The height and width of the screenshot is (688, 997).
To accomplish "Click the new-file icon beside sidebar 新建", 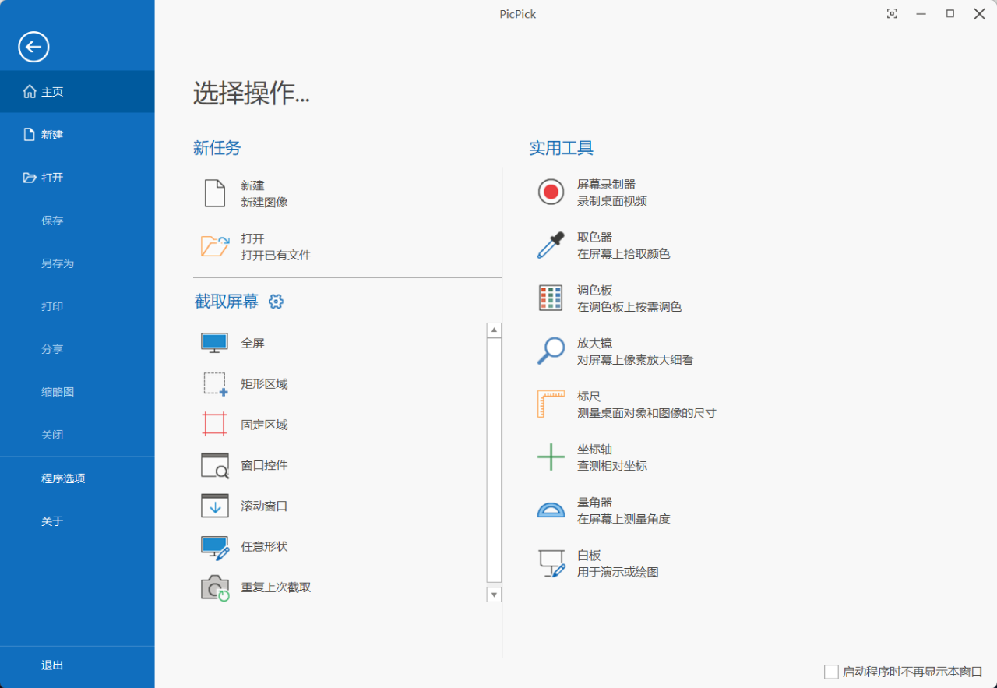I will pos(30,135).
